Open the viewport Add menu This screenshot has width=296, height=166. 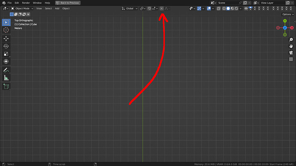click(x=57, y=9)
